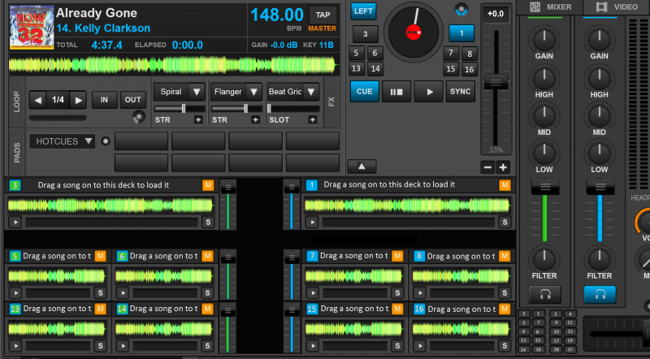Disable the blue headphone cue button
The image size is (650, 359).
tap(600, 294)
